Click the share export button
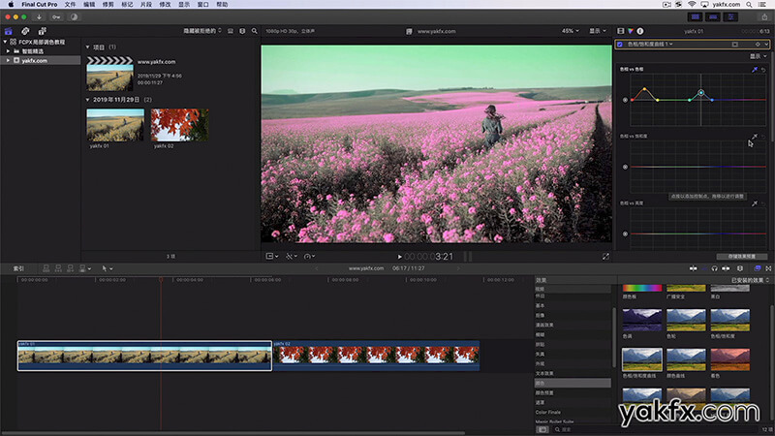 (x=764, y=16)
